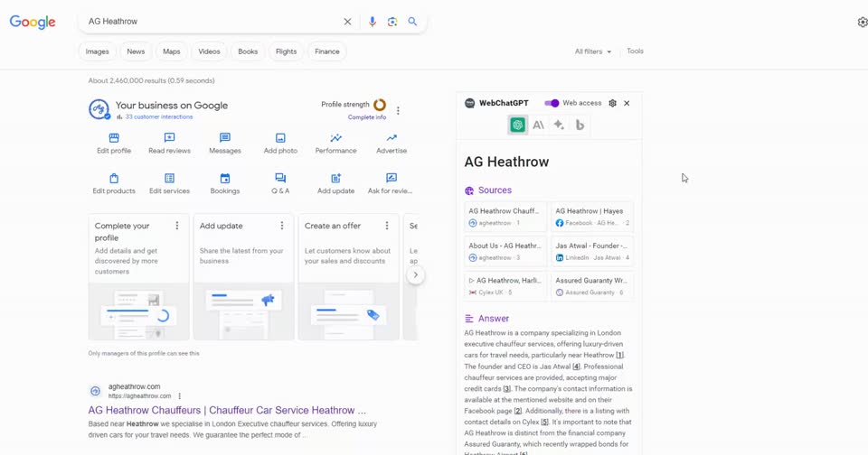
Task: Open AG Heathrow, Harli... Cylex source
Action: click(505, 286)
